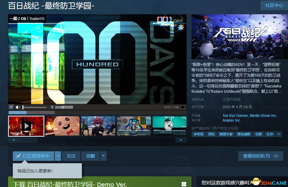The height and width of the screenshot is (187, 288).
Task: Open the red-haired character battle screenshot
Action: coord(98,126)
